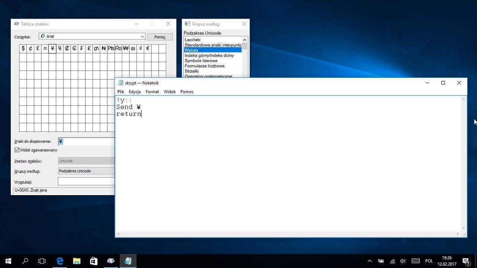The image size is (477, 268).
Task: Expand the Czcionka font dropdown
Action: coord(142,36)
